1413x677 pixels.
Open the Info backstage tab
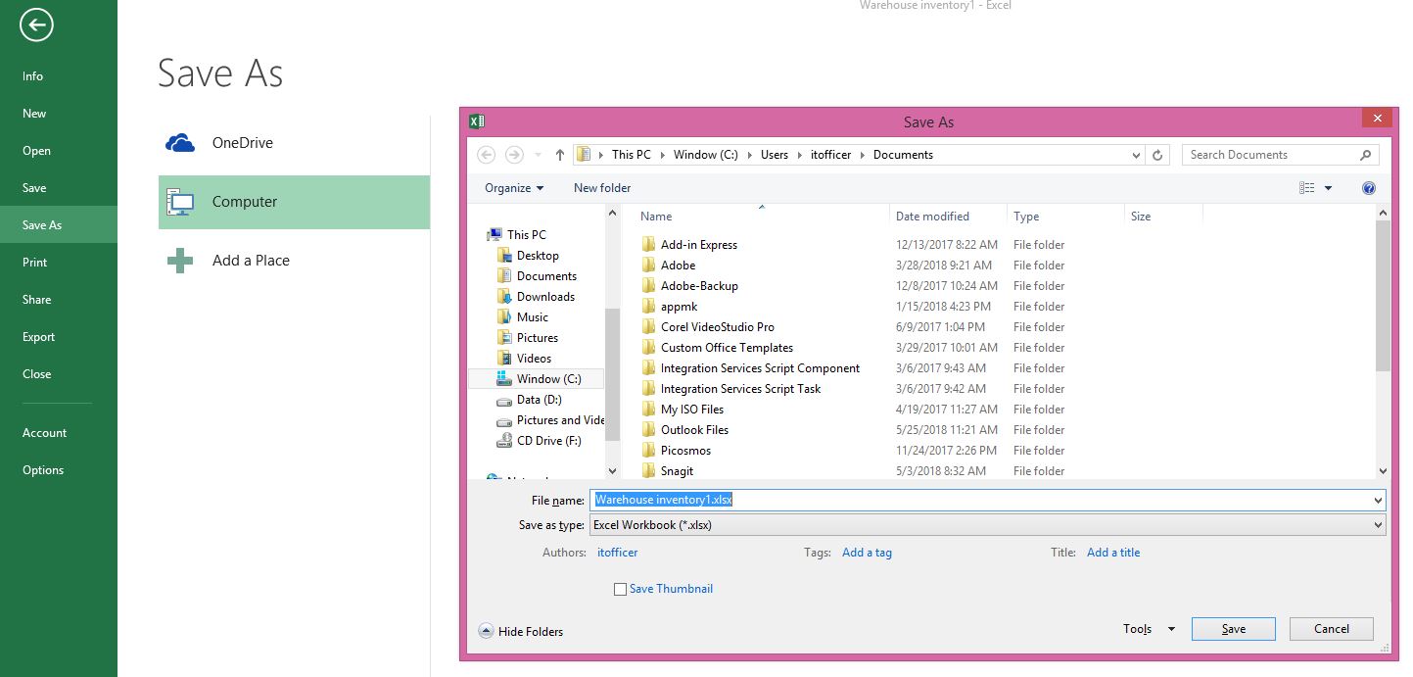[x=33, y=76]
